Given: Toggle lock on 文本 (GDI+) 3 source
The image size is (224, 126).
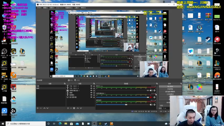Looking at the screenshot, I should coord(94,86).
